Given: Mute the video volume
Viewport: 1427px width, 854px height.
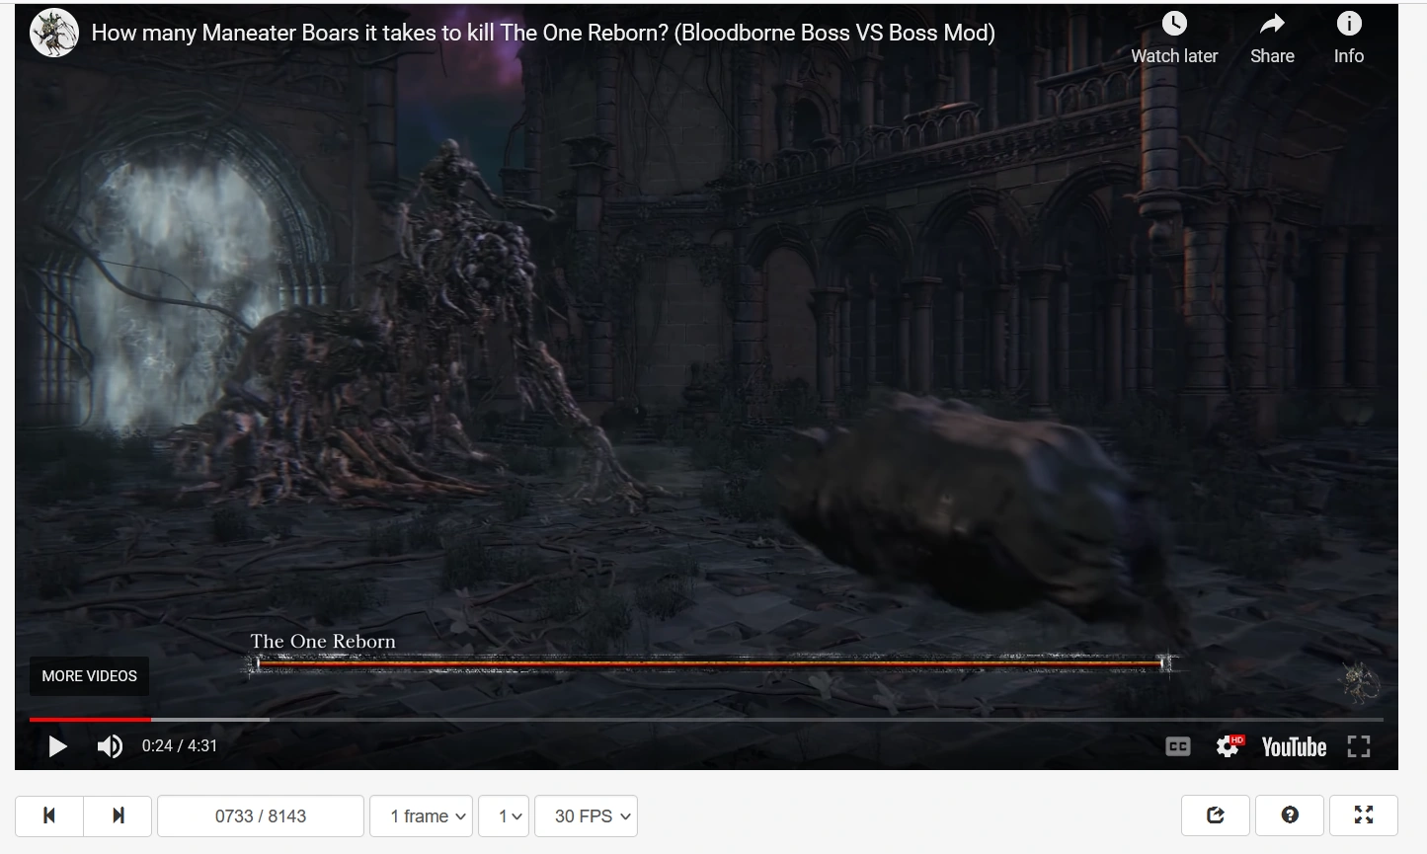Looking at the screenshot, I should pyautogui.click(x=110, y=746).
